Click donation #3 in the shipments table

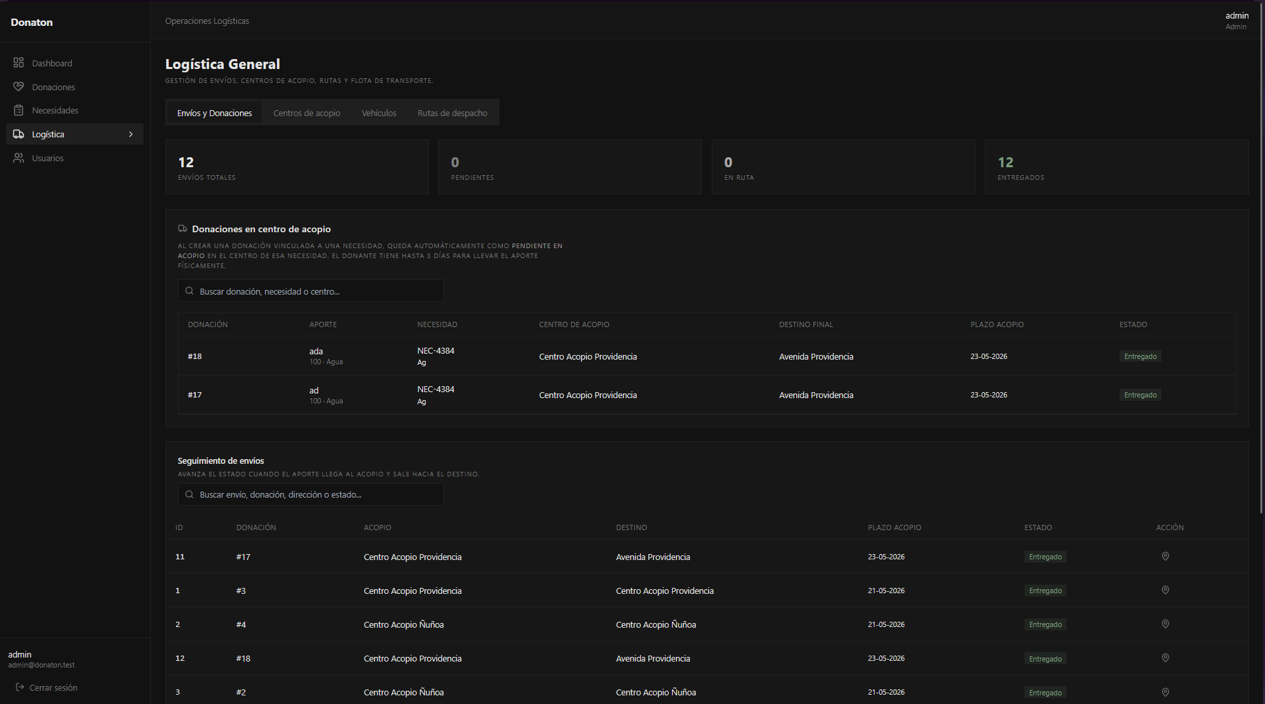pyautogui.click(x=241, y=591)
